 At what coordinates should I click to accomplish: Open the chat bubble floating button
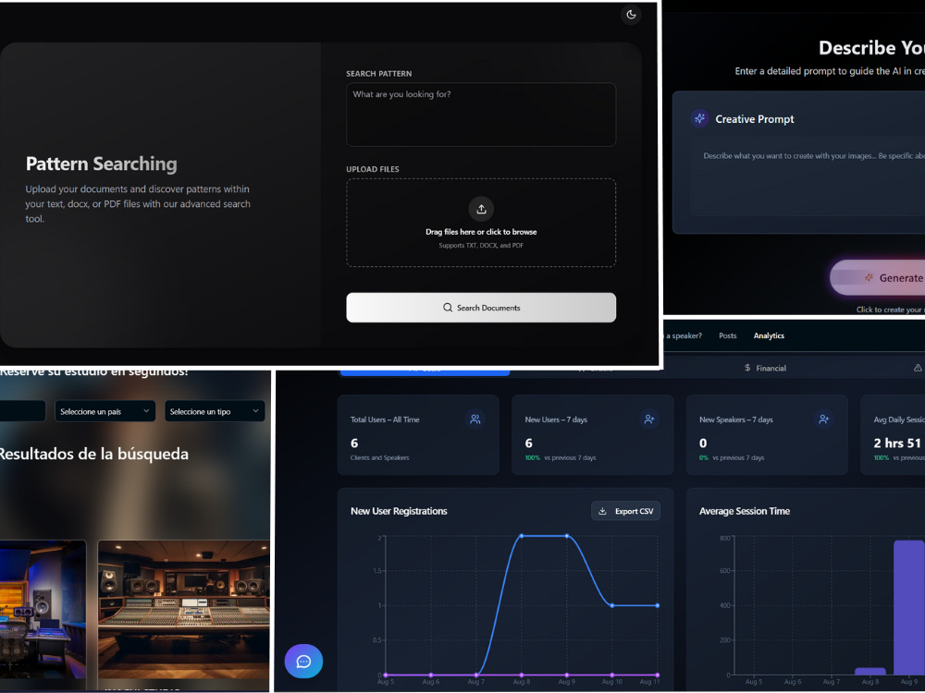(303, 662)
